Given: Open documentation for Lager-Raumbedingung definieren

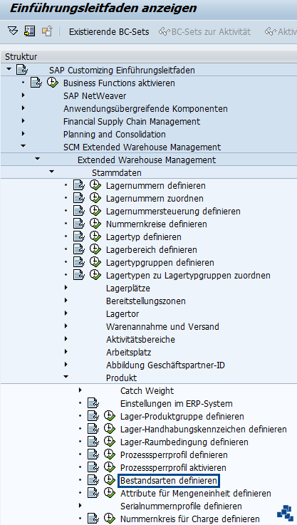Looking at the screenshot, I should click(93, 442).
